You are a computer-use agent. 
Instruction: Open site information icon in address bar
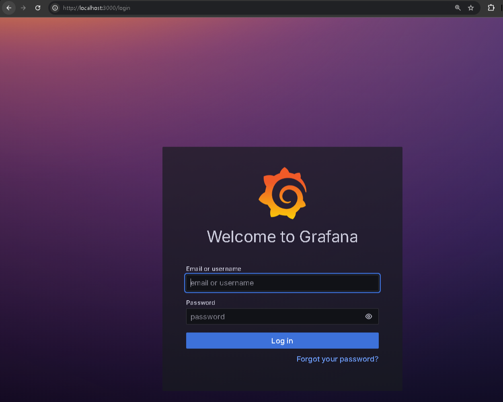(x=55, y=8)
